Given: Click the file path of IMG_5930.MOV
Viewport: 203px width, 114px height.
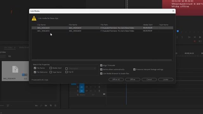Looking at the screenshot, I should (117, 31).
